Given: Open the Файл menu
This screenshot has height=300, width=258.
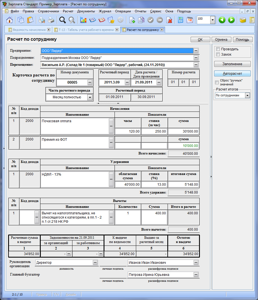Looking at the screenshot, I should [x=15, y=11].
